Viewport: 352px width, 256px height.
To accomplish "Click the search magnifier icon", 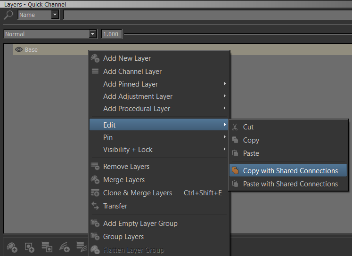I will 8,15.
